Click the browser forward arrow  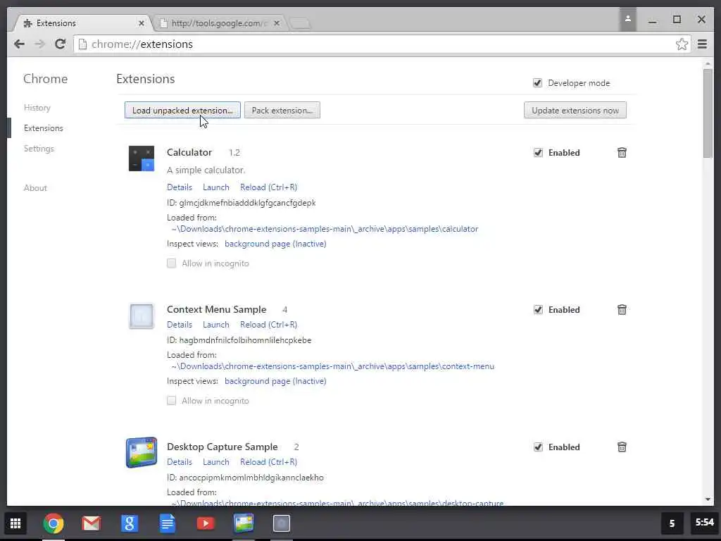coord(40,44)
